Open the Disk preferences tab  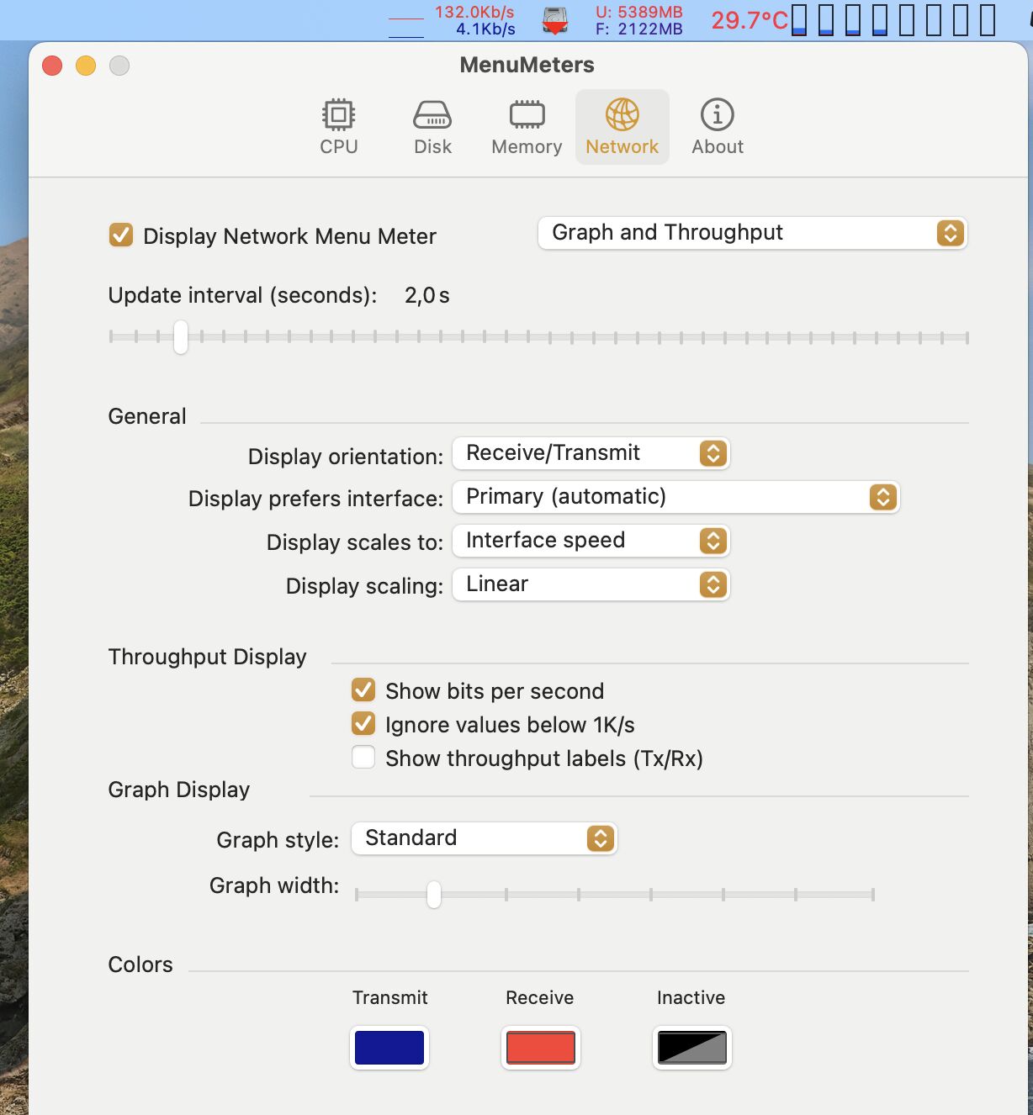432,127
